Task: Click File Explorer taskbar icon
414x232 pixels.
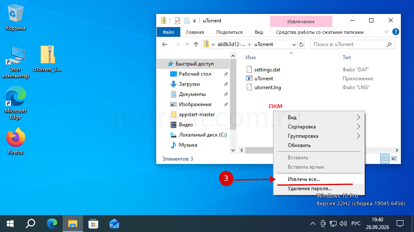Action: pos(73,224)
